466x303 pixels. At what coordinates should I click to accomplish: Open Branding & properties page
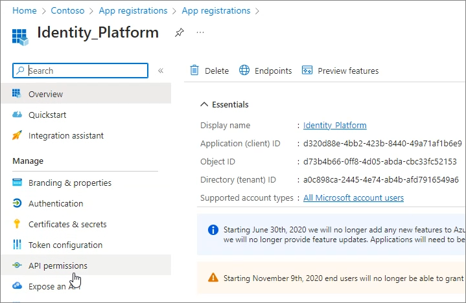(69, 183)
